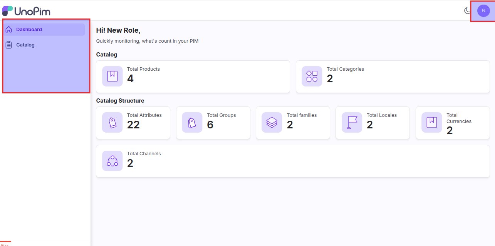495x246 pixels.
Task: Open the Total Products count link
Action: 130,79
